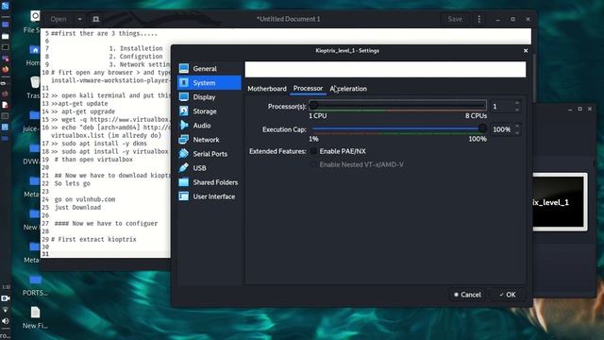The width and height of the screenshot is (604, 340).
Task: Open the Firefox icon in the left panel
Action: point(6,70)
